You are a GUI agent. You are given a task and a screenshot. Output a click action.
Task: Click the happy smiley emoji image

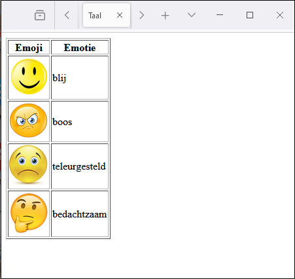29,77
